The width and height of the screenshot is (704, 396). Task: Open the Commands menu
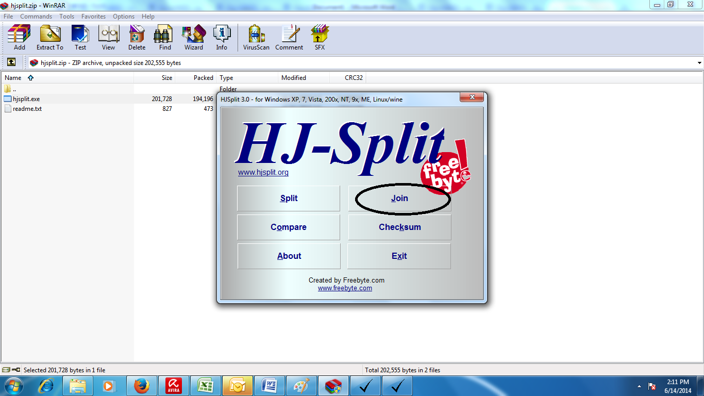tap(36, 16)
